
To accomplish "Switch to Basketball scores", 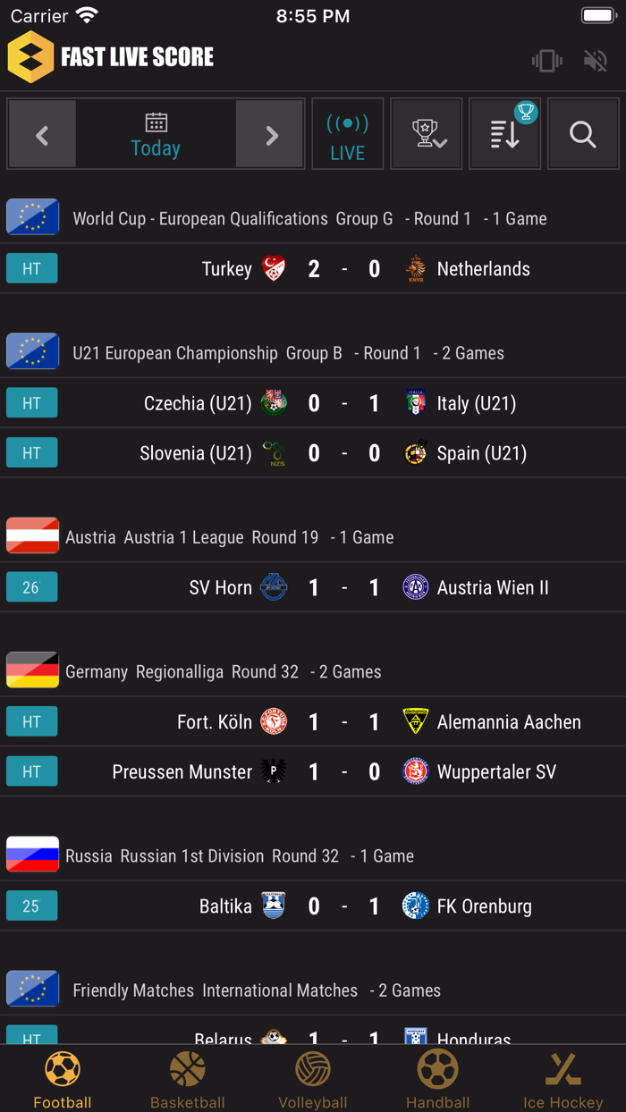I will click(x=187, y=1077).
